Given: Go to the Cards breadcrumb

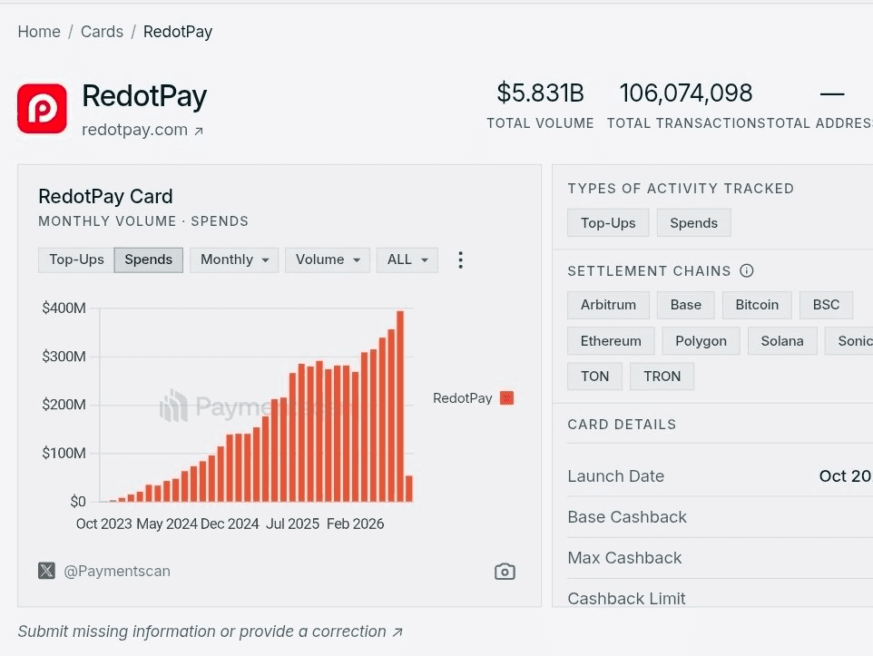Looking at the screenshot, I should [102, 32].
